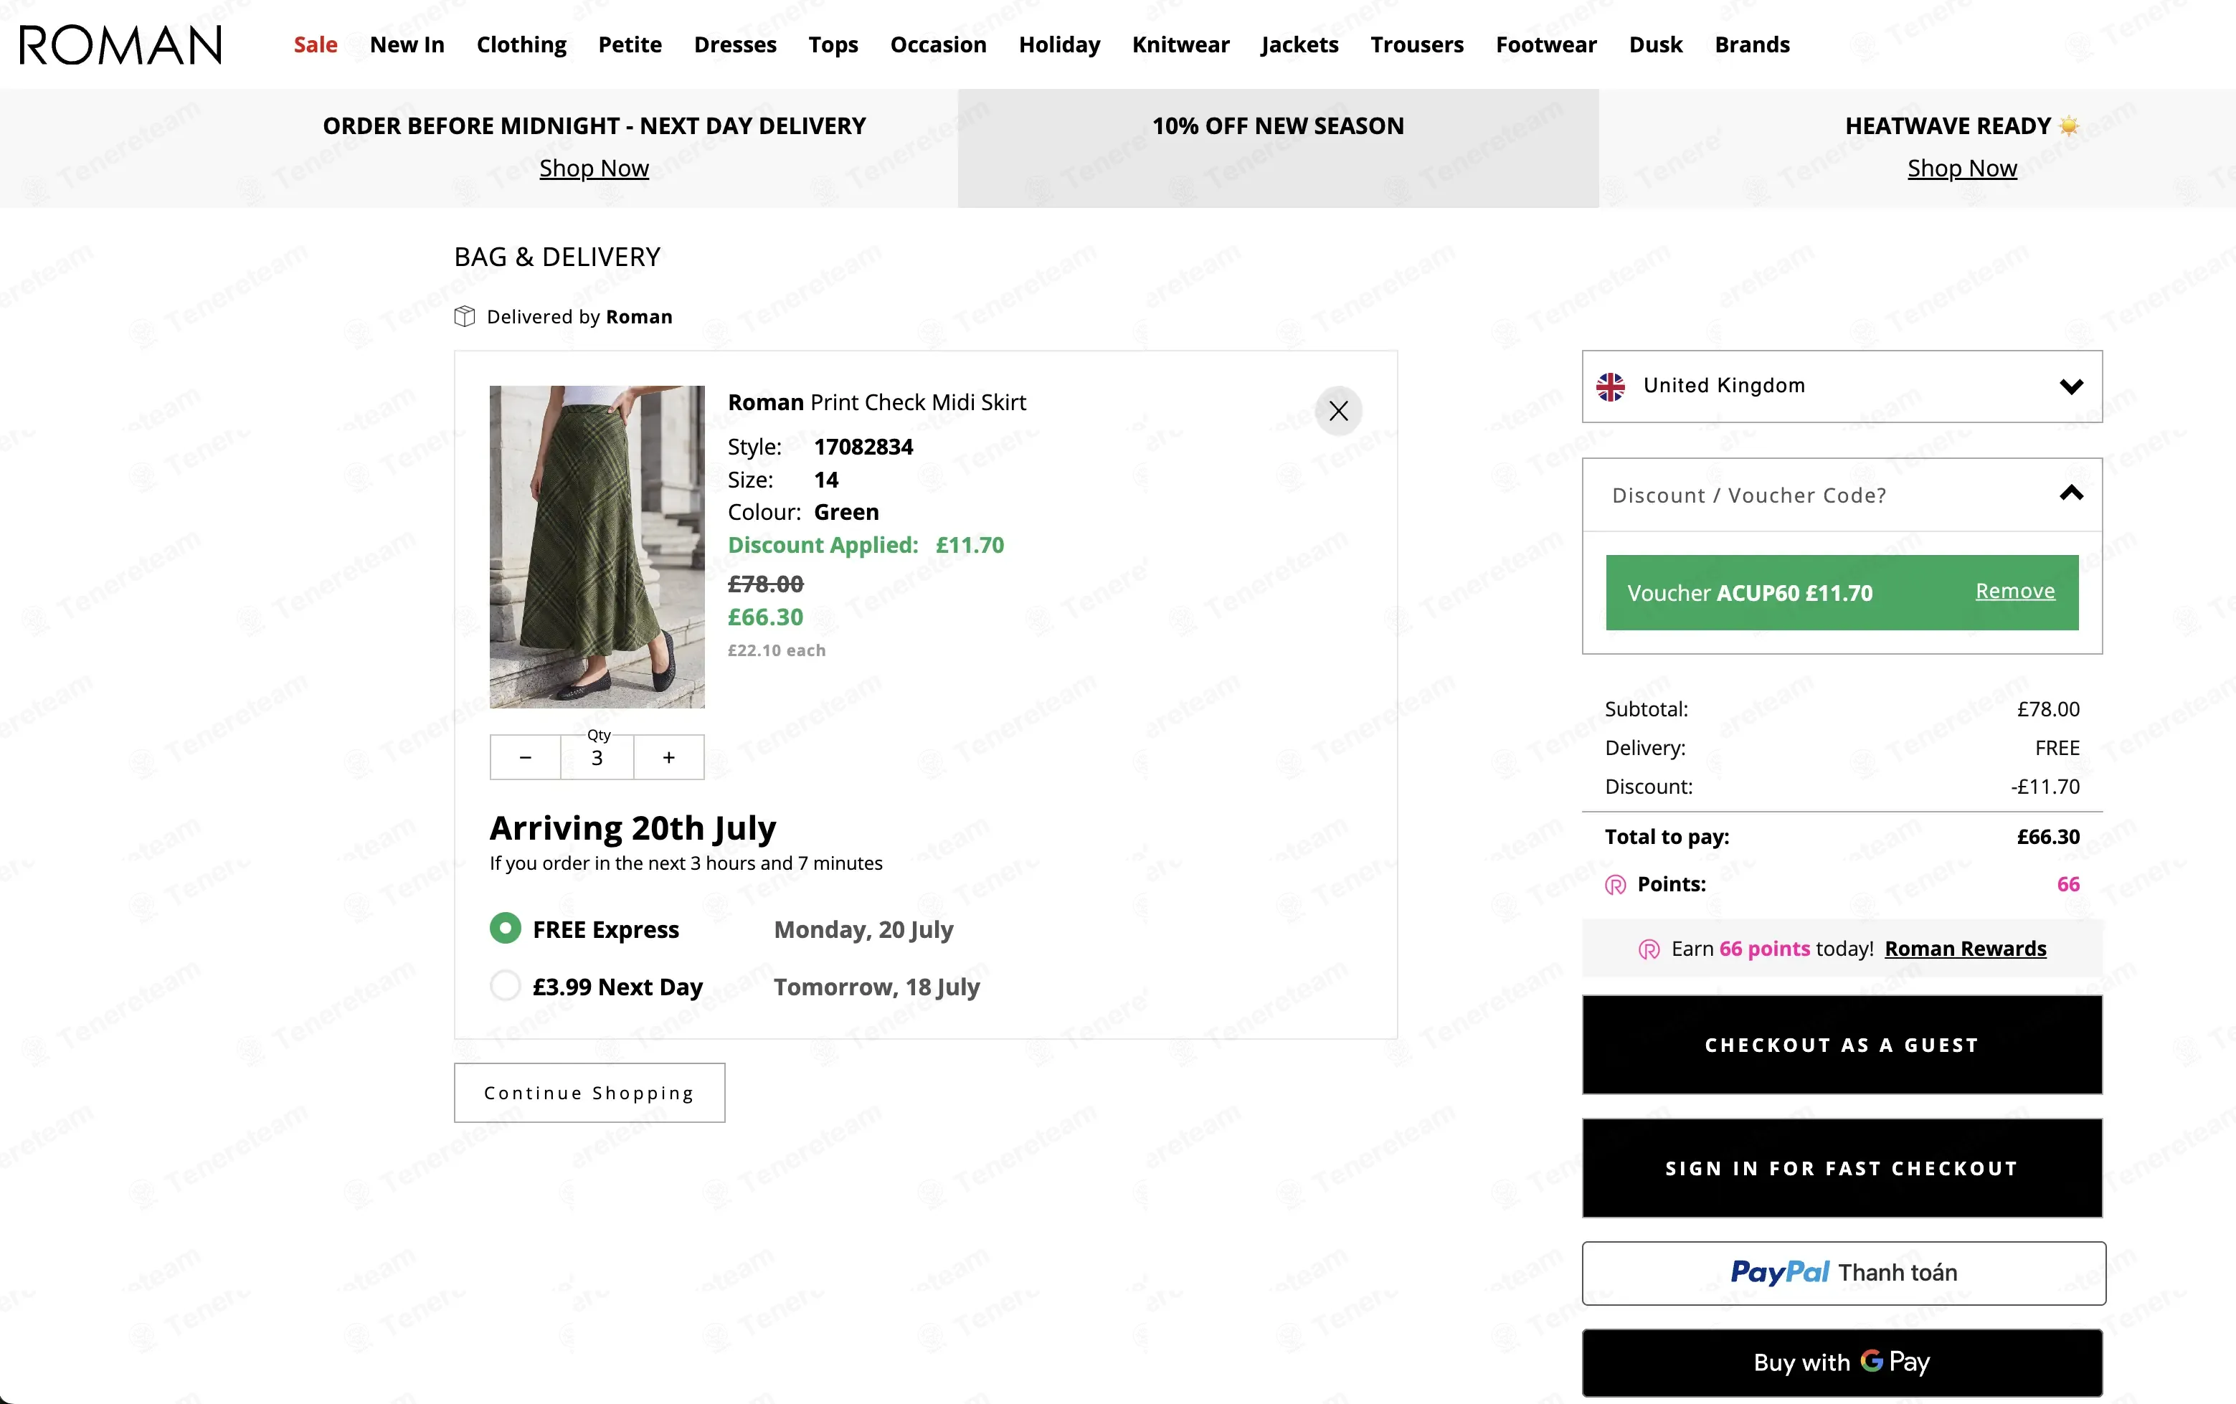Select FREE Express delivery option
Image resolution: width=2236 pixels, height=1404 pixels.
(505, 929)
